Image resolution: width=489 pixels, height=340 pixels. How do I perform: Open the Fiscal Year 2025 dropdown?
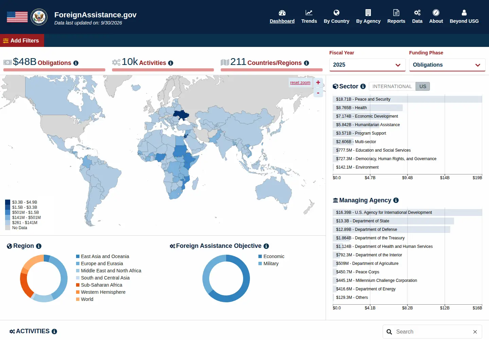point(367,65)
